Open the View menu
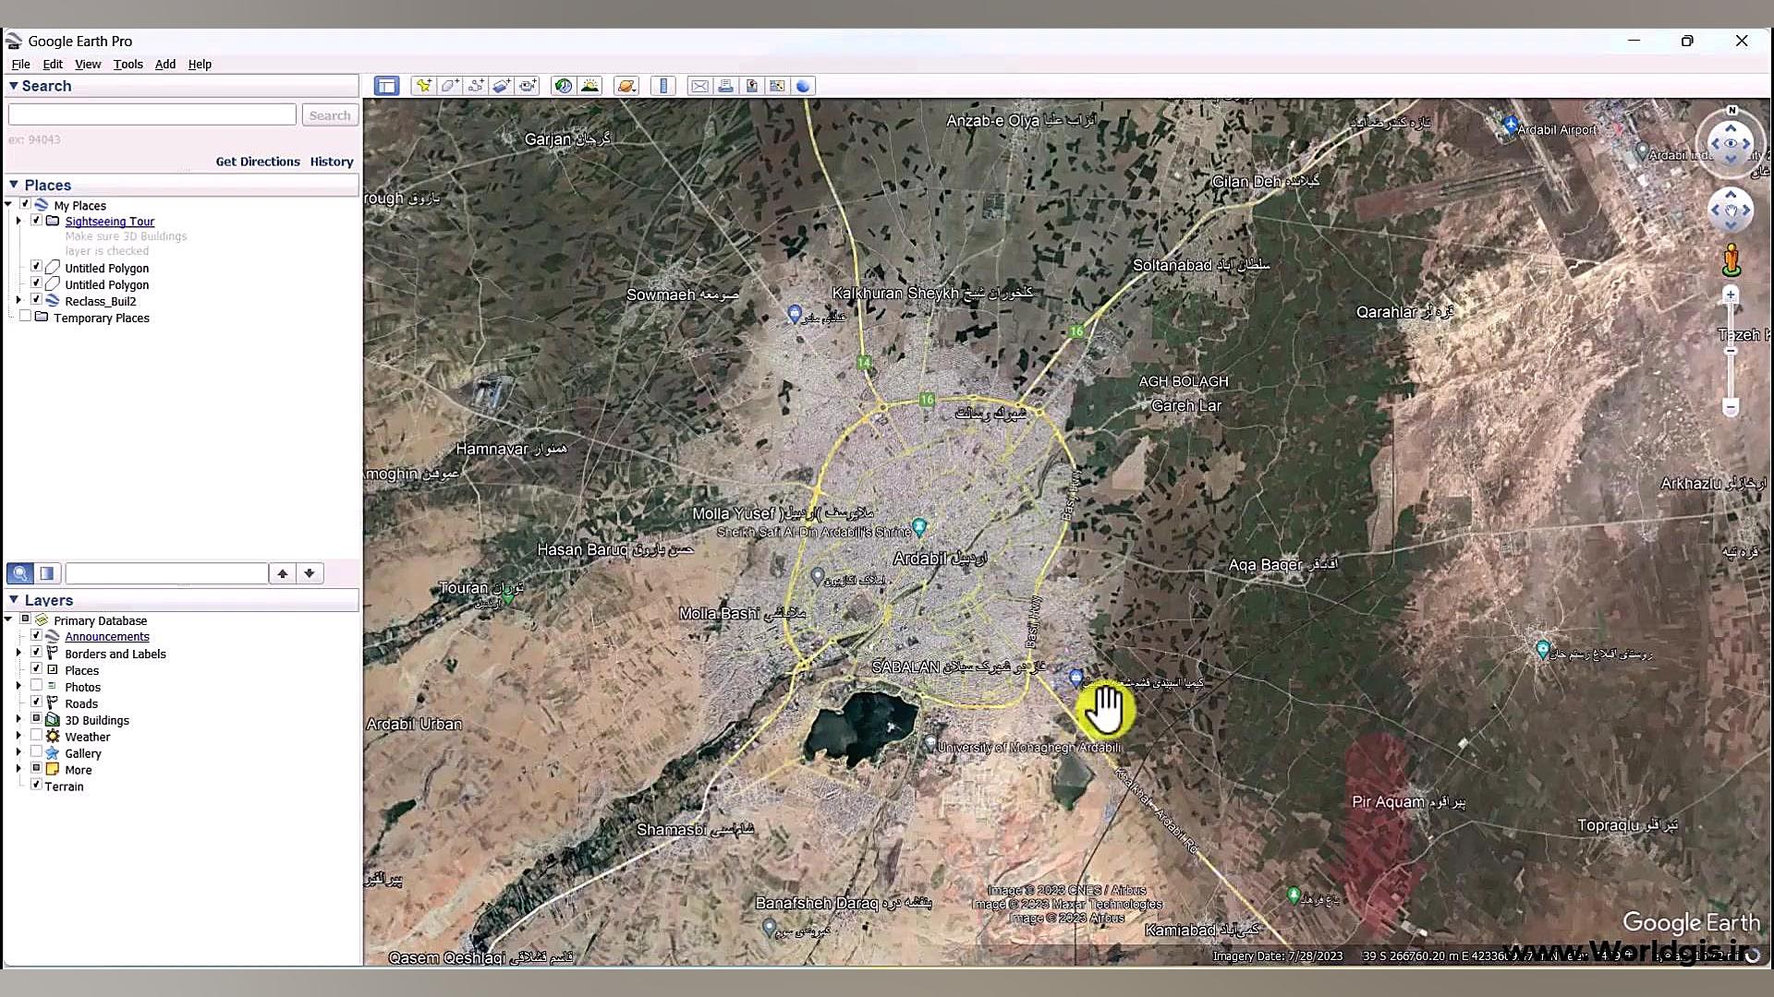Viewport: 1774px width, 997px height. [88, 64]
